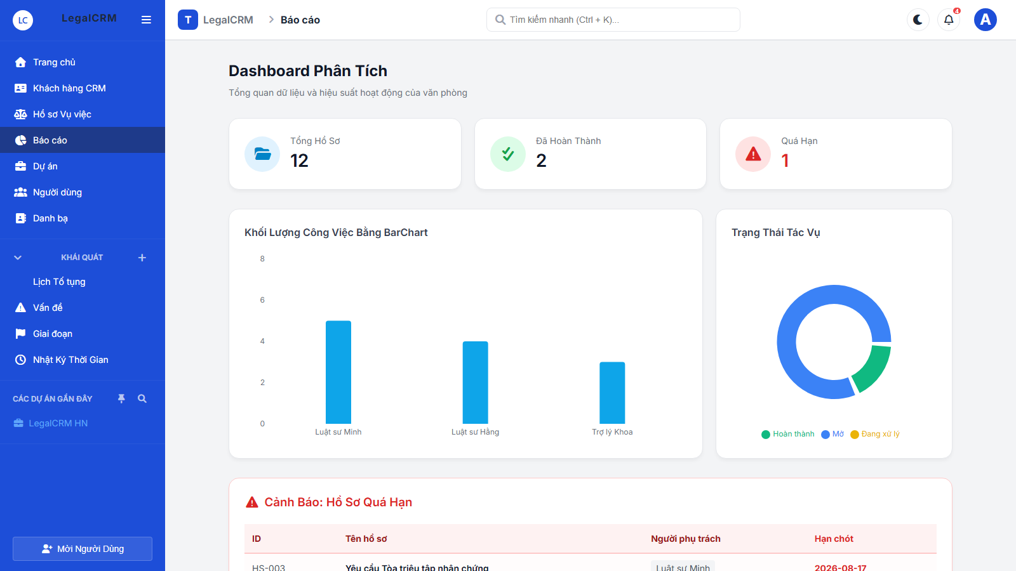This screenshot has height=571, width=1016.
Task: Click the Tổng Hồ Sơ folder icon
Action: click(x=262, y=154)
